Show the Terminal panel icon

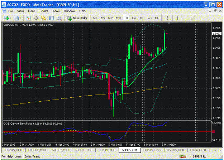(x=51, y=18)
